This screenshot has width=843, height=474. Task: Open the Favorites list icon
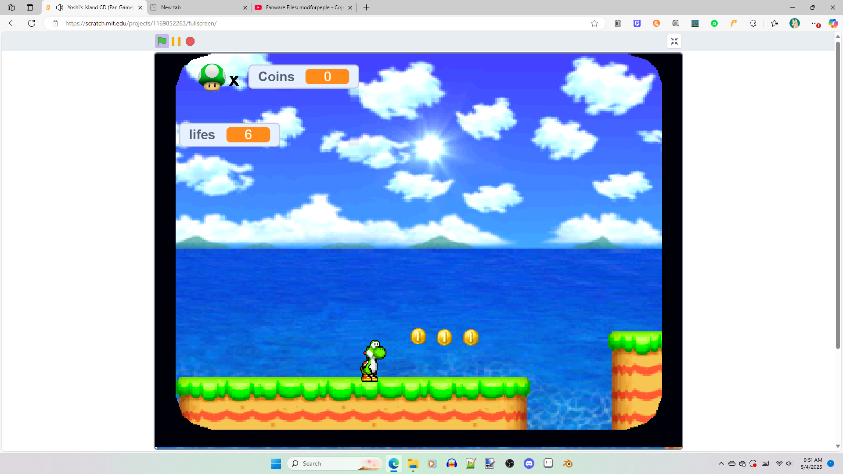[775, 23]
